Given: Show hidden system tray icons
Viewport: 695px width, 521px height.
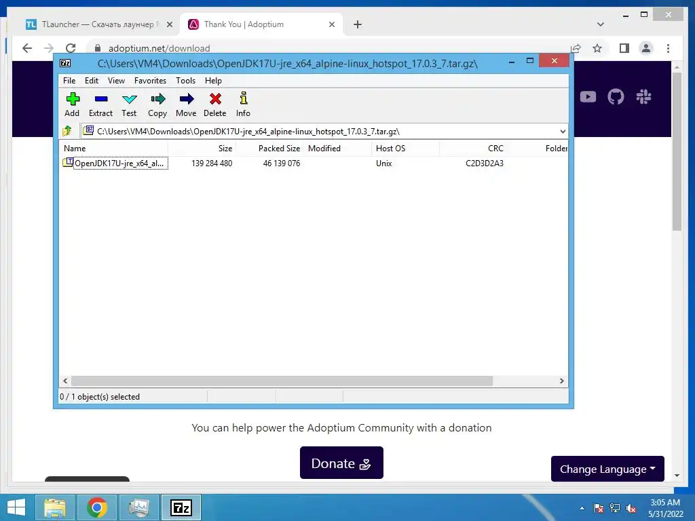Looking at the screenshot, I should (582, 508).
